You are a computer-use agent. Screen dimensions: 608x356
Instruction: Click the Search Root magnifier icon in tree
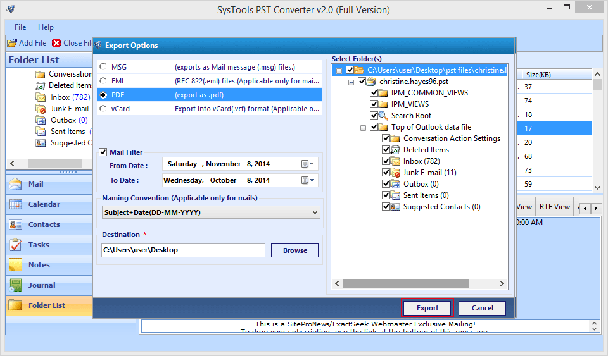[383, 116]
